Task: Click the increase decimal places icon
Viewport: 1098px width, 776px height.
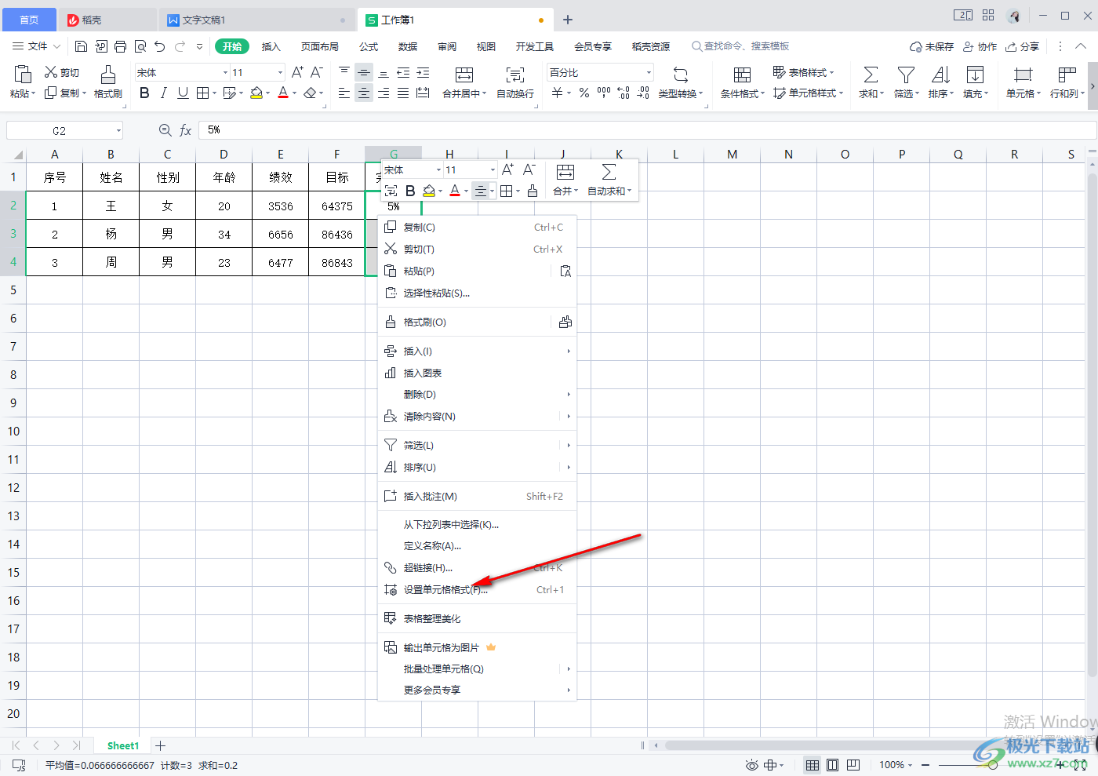Action: pyautogui.click(x=624, y=93)
